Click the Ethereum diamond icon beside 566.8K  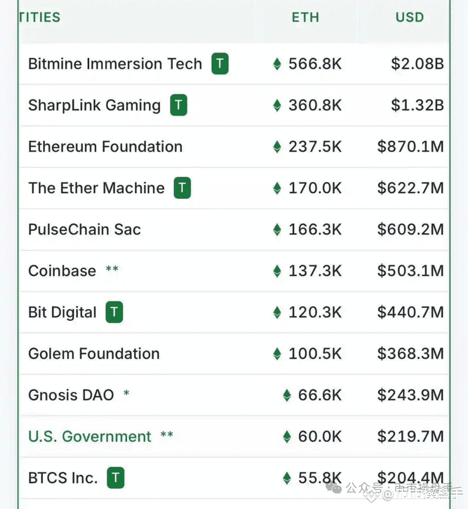pyautogui.click(x=277, y=64)
